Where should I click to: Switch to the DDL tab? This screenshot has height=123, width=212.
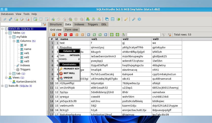[x=104, y=24]
